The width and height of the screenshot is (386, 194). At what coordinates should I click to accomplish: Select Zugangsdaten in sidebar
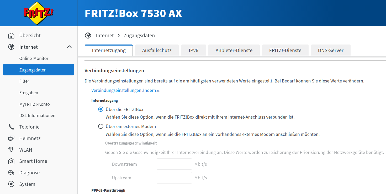tap(39, 70)
